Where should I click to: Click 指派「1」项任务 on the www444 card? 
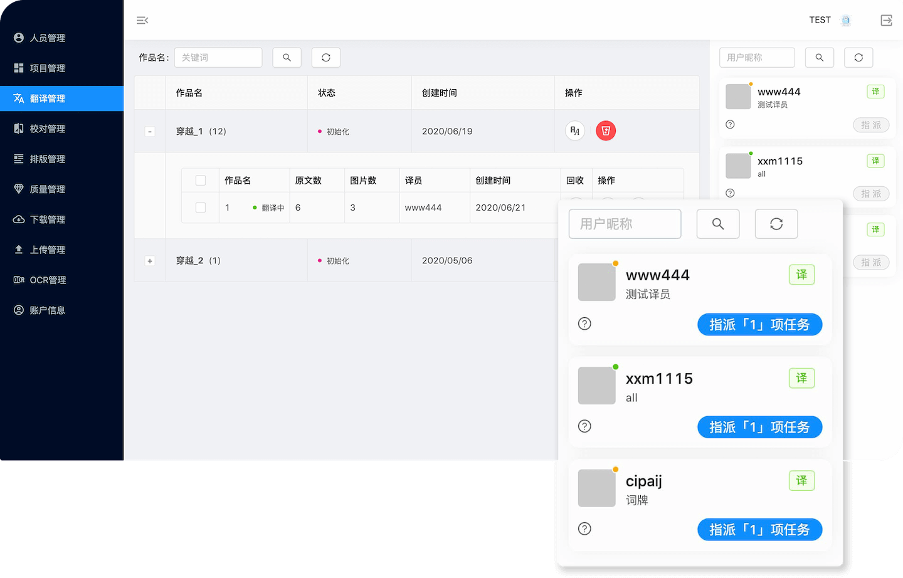[759, 325]
